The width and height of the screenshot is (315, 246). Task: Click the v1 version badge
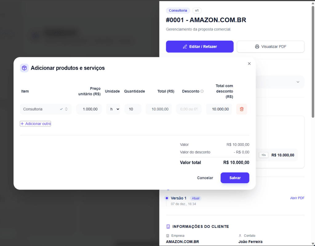click(197, 10)
